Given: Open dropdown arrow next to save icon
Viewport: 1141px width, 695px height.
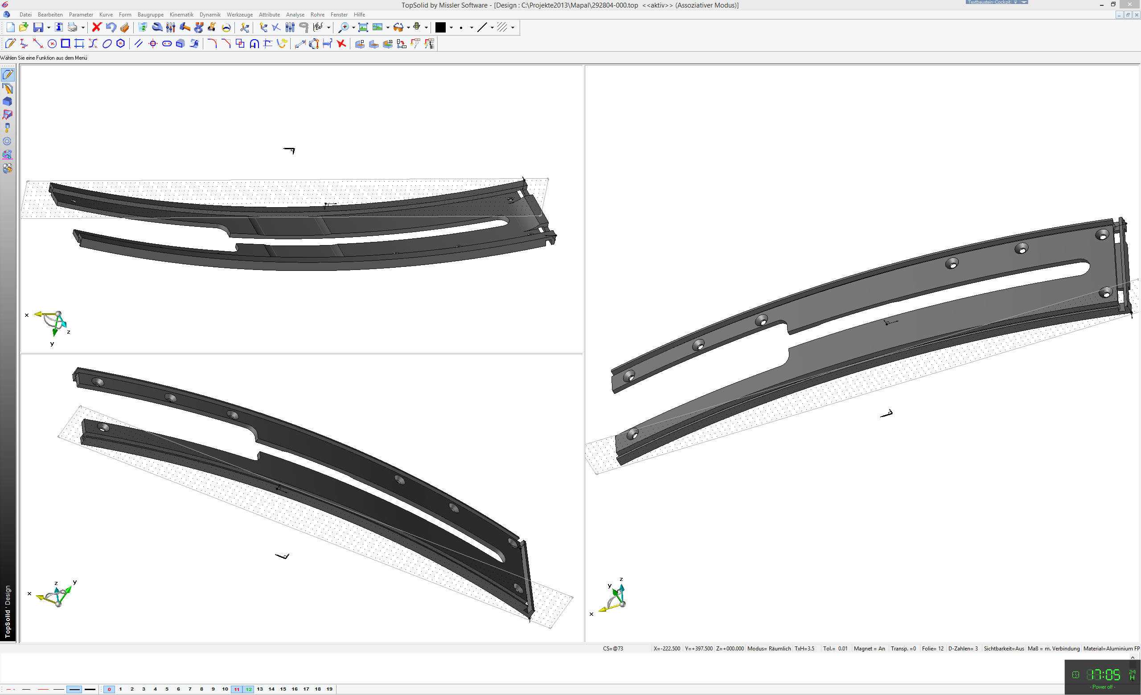Looking at the screenshot, I should tap(49, 28).
